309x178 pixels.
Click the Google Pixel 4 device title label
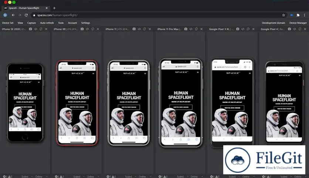click(x=272, y=29)
